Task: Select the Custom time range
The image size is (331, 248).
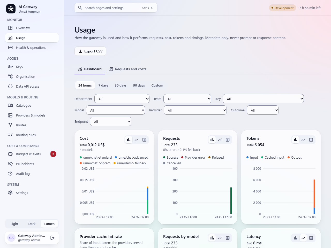Action: [x=157, y=85]
